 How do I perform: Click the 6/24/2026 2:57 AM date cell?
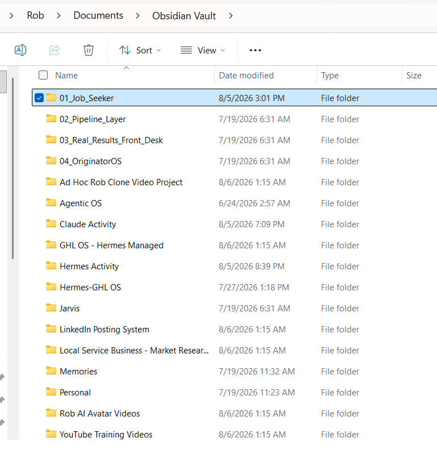255,203
